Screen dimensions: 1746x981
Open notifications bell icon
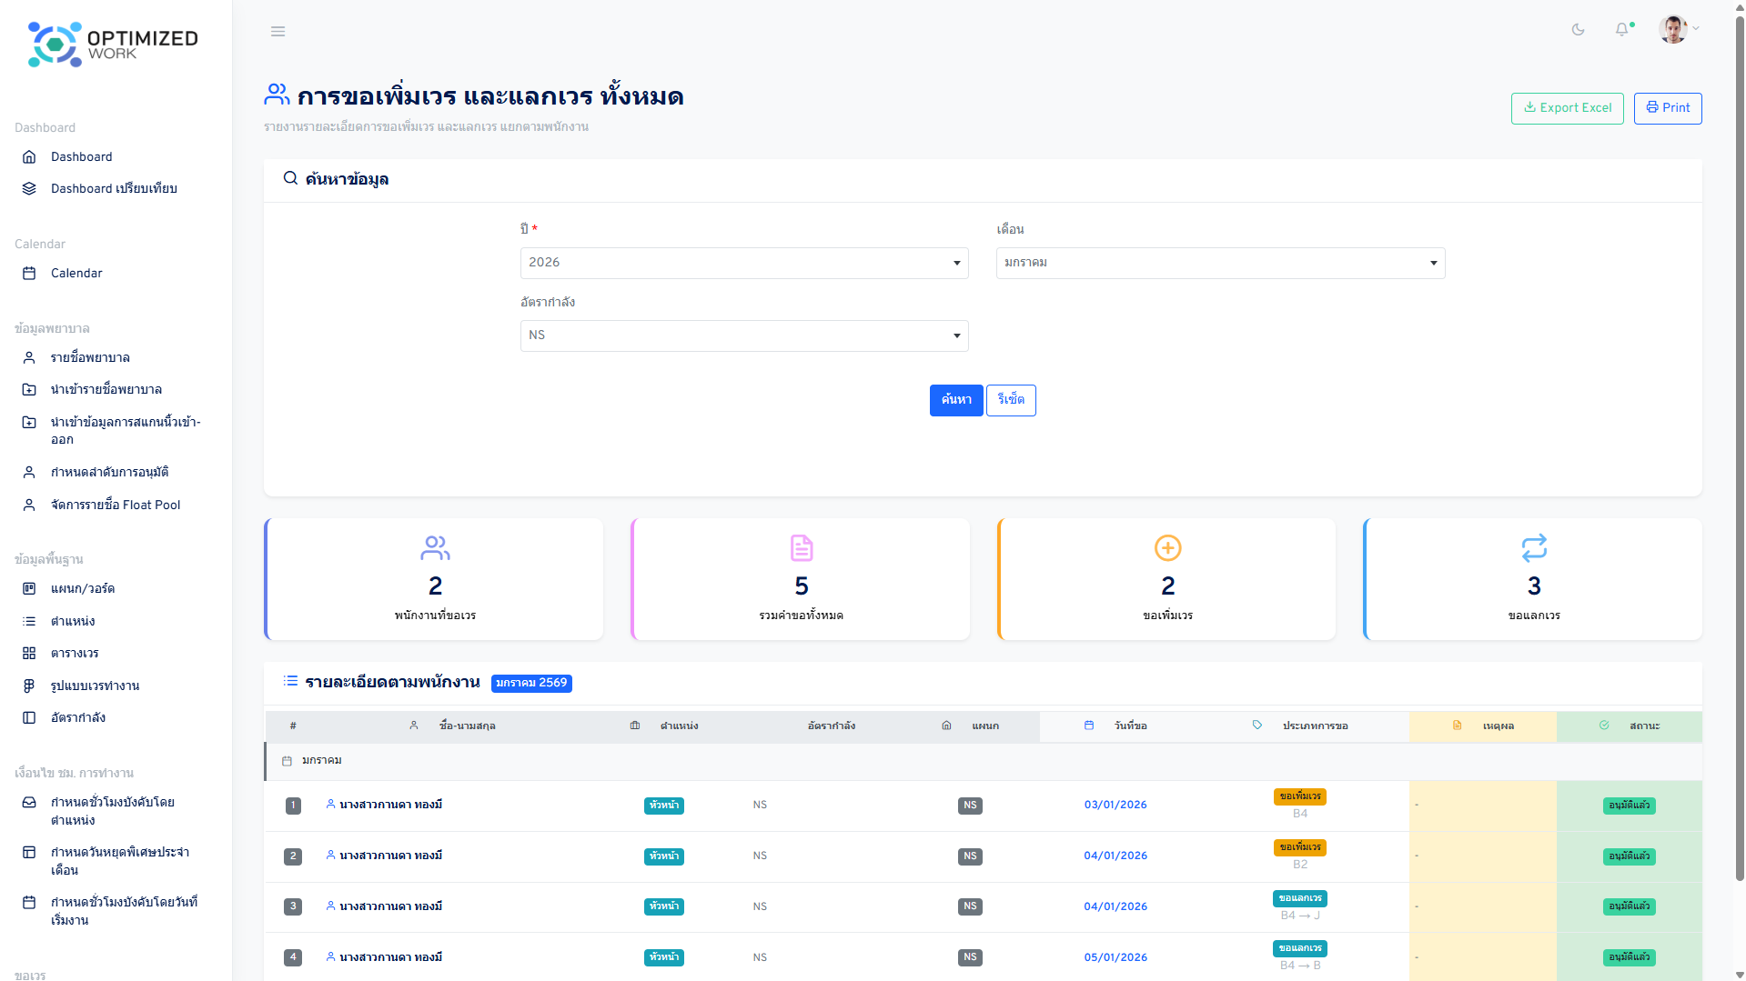[x=1621, y=30]
